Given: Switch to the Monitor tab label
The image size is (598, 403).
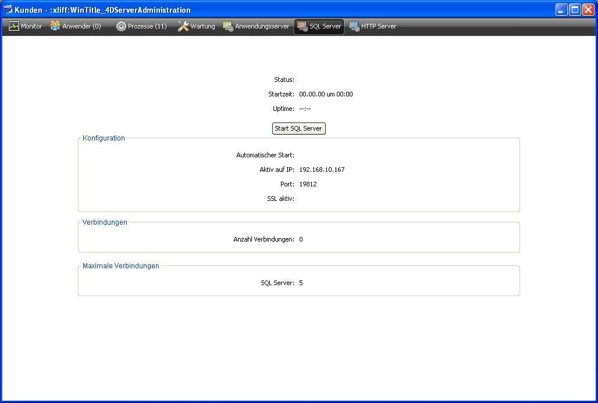Looking at the screenshot, I should 31,27.
